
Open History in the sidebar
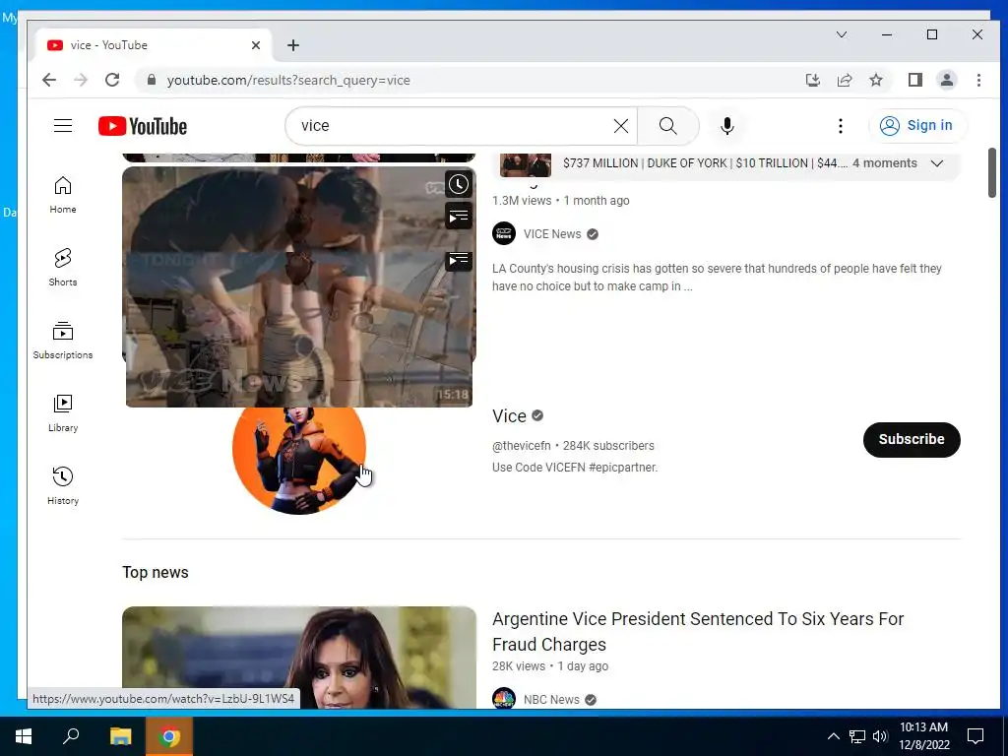(63, 486)
